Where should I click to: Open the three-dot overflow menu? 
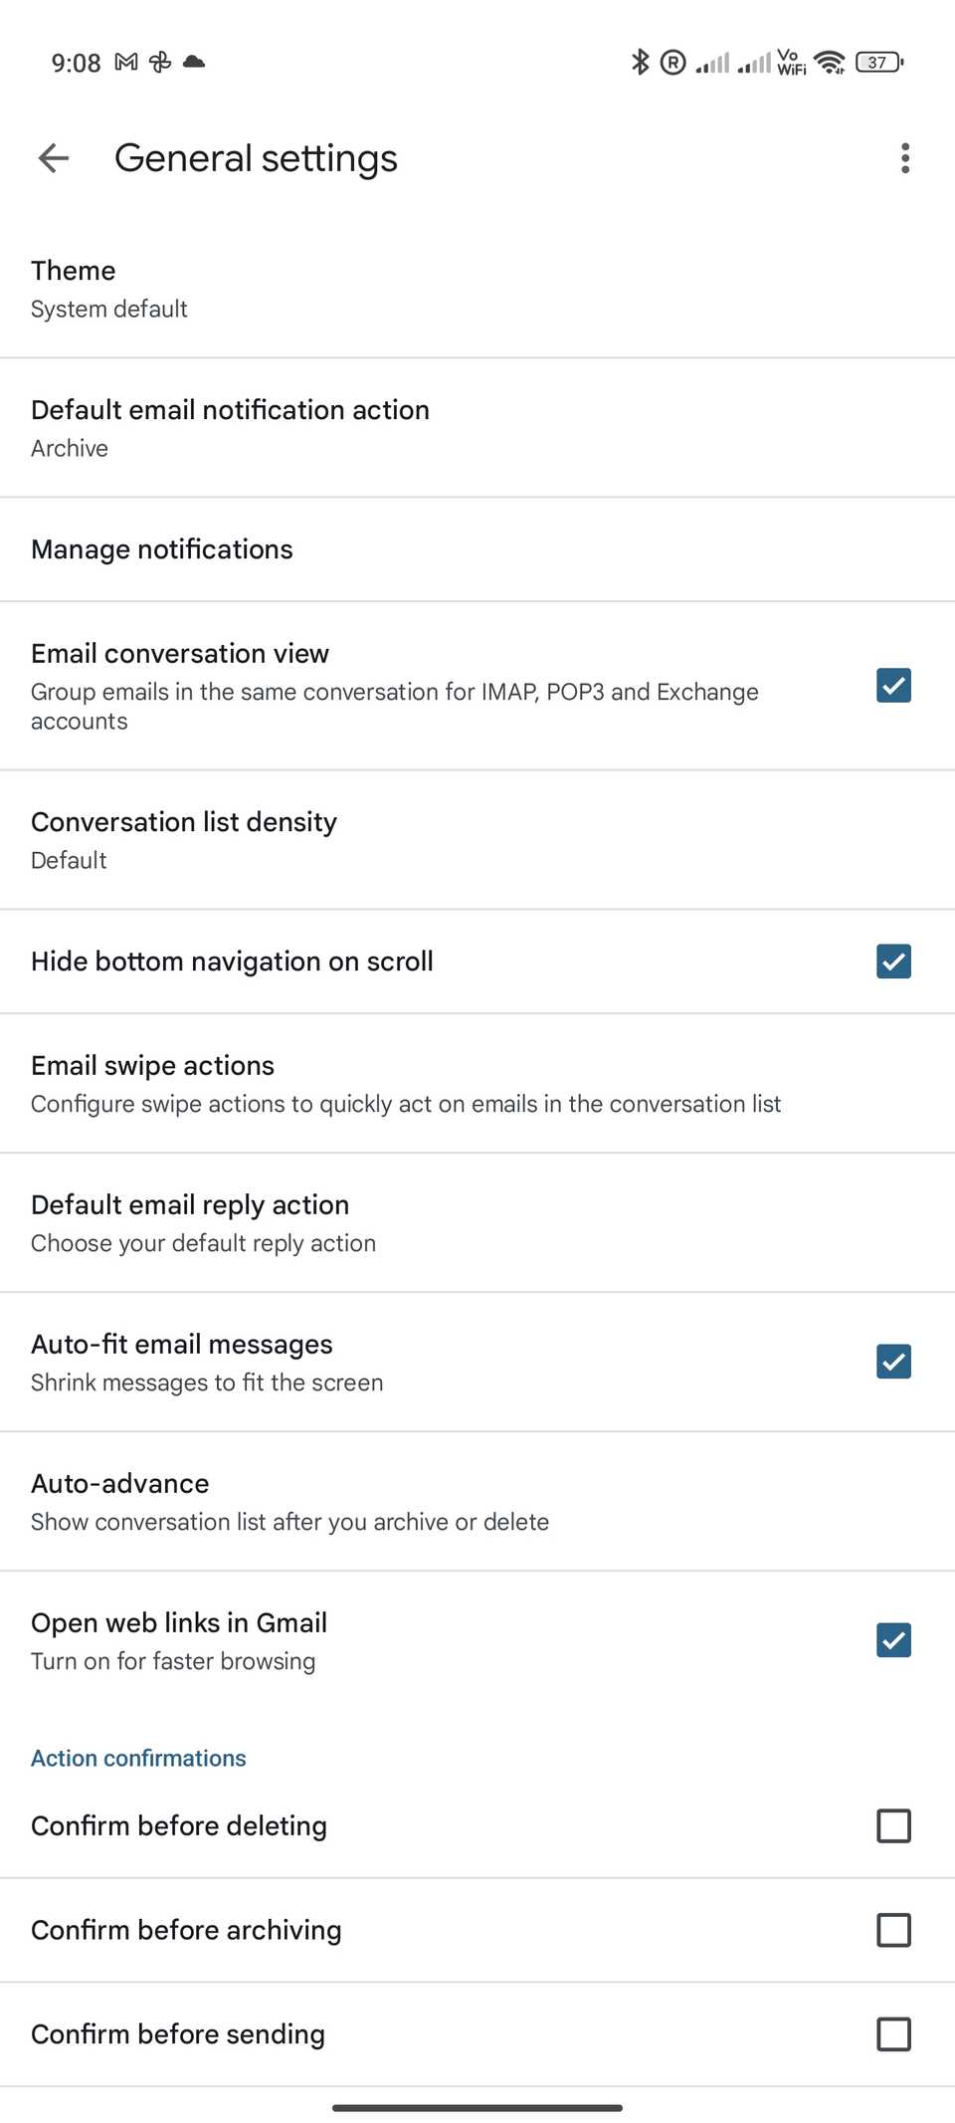point(904,158)
